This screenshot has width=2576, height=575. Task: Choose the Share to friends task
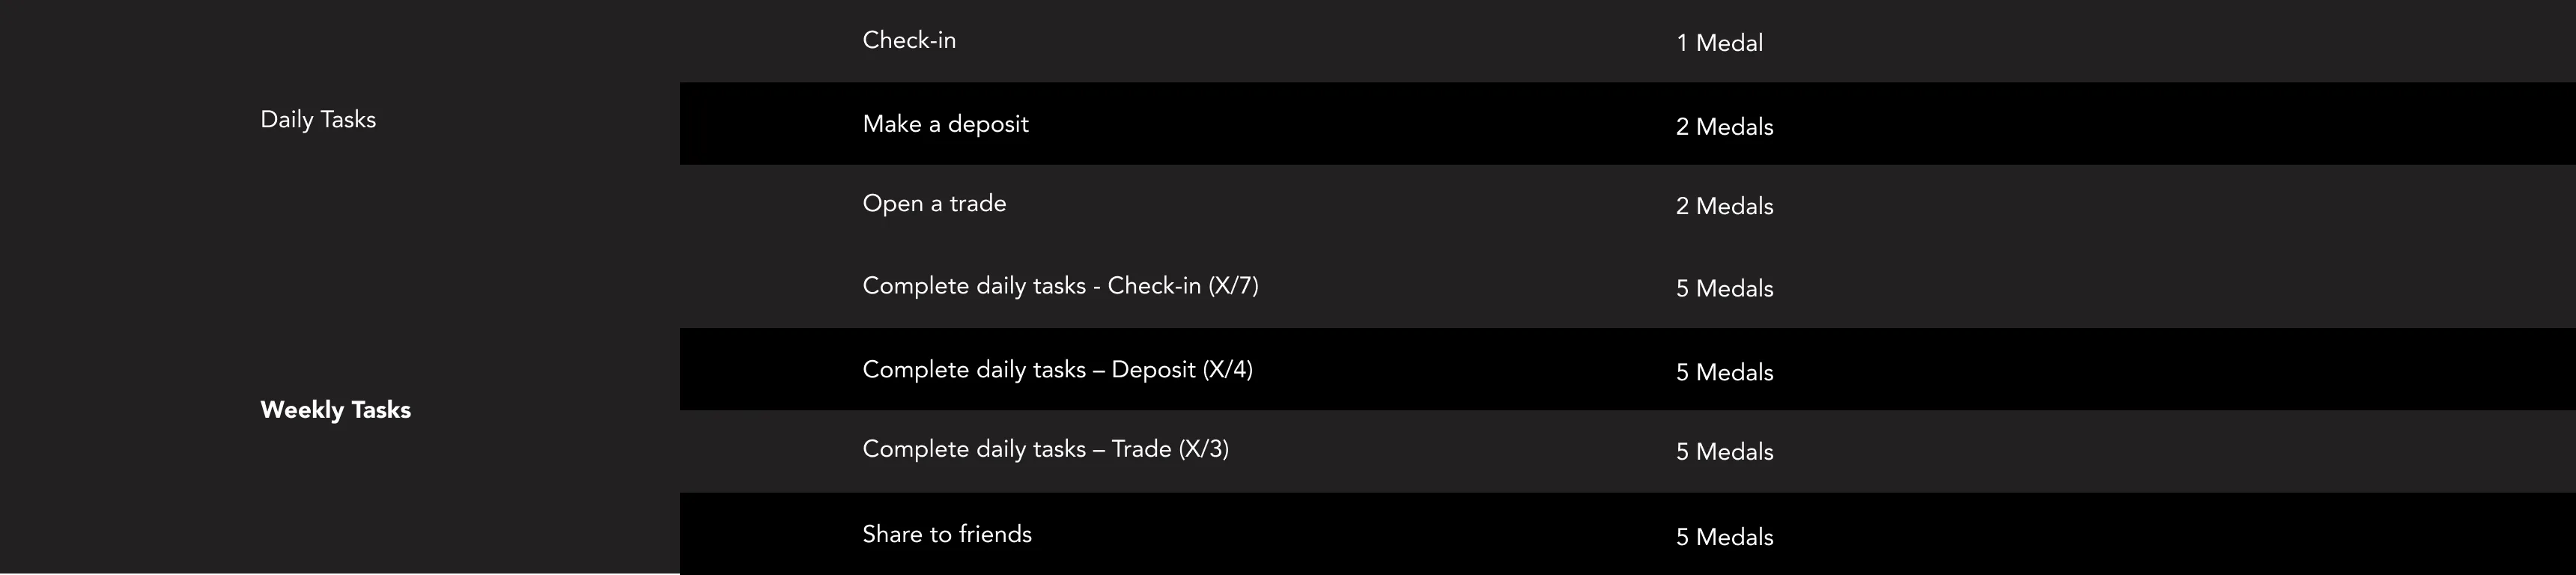point(946,534)
